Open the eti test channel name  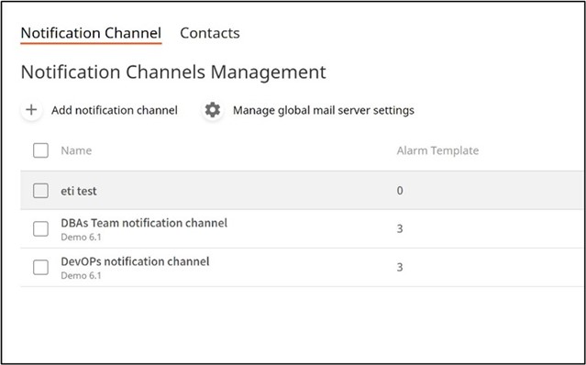tap(79, 191)
